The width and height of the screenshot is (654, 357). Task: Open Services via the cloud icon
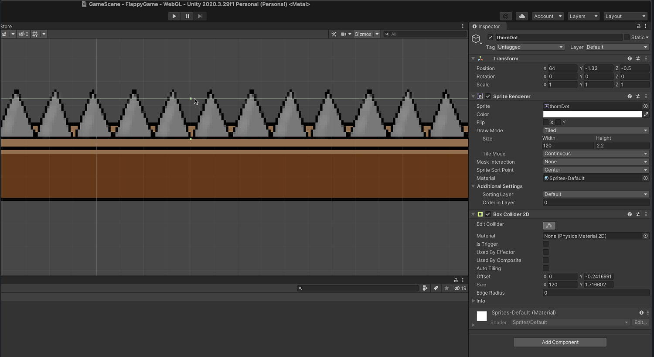[x=522, y=16]
